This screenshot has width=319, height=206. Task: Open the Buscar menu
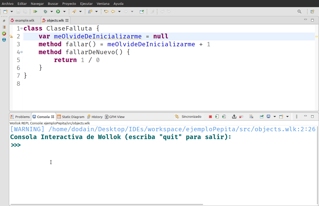[53, 4]
